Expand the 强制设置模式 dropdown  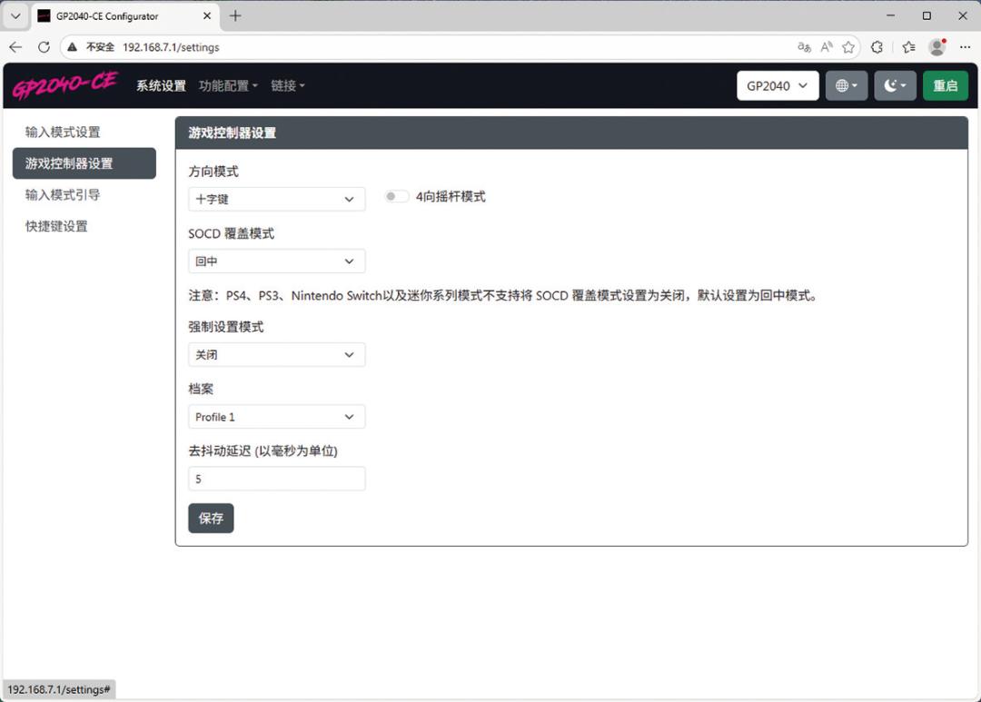(x=276, y=355)
